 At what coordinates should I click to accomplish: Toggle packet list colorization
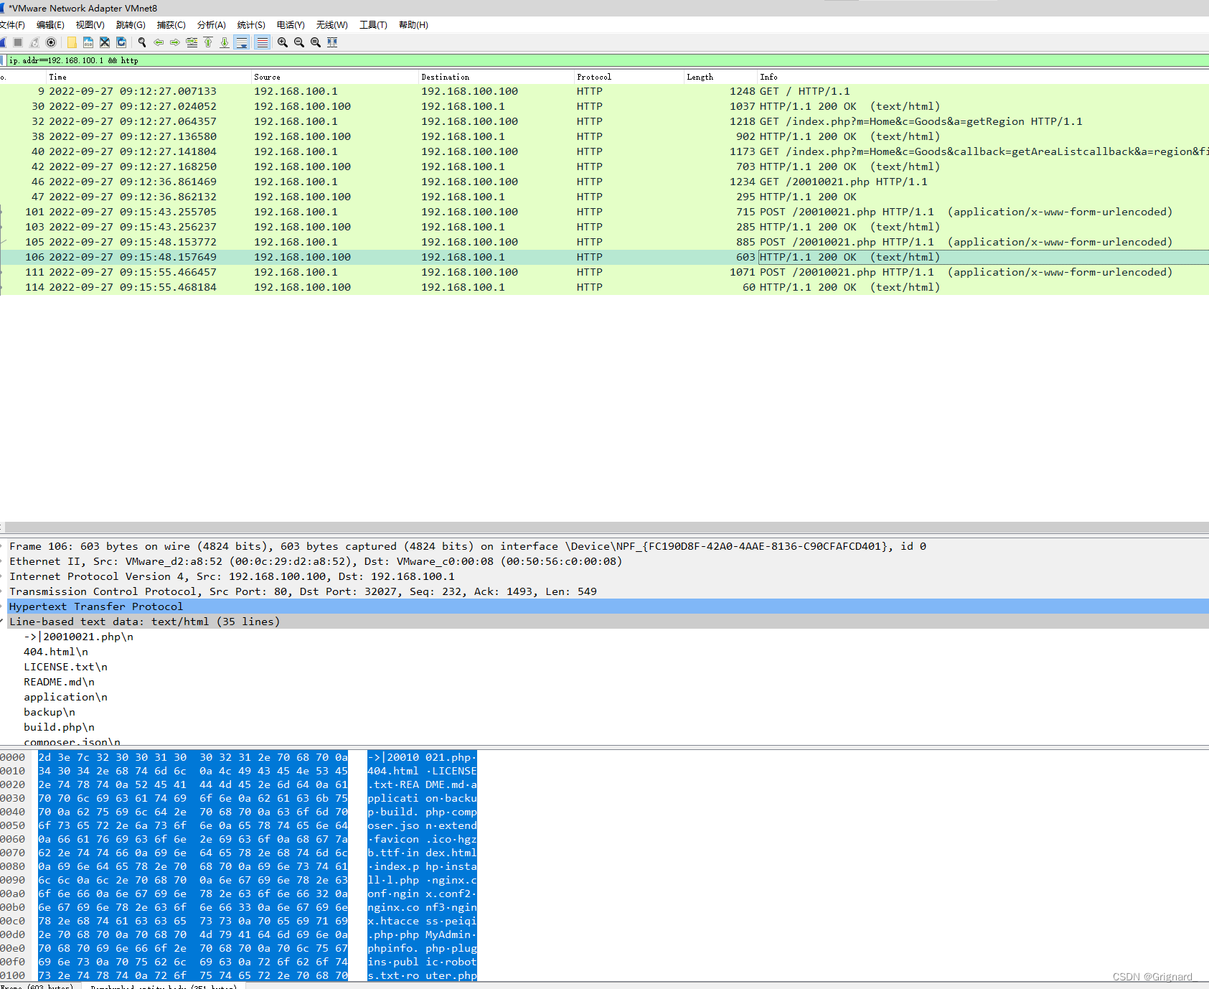point(263,42)
